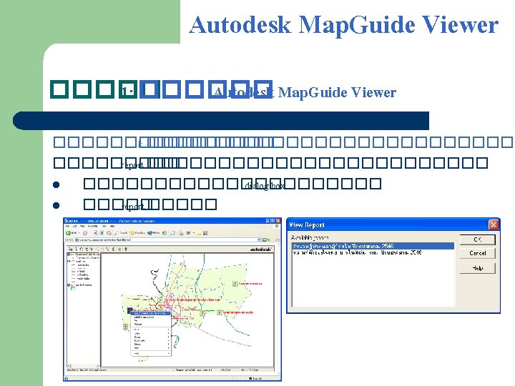Click the browser History icon
Image resolution: width=515 pixels, height=386 pixels.
[165, 233]
